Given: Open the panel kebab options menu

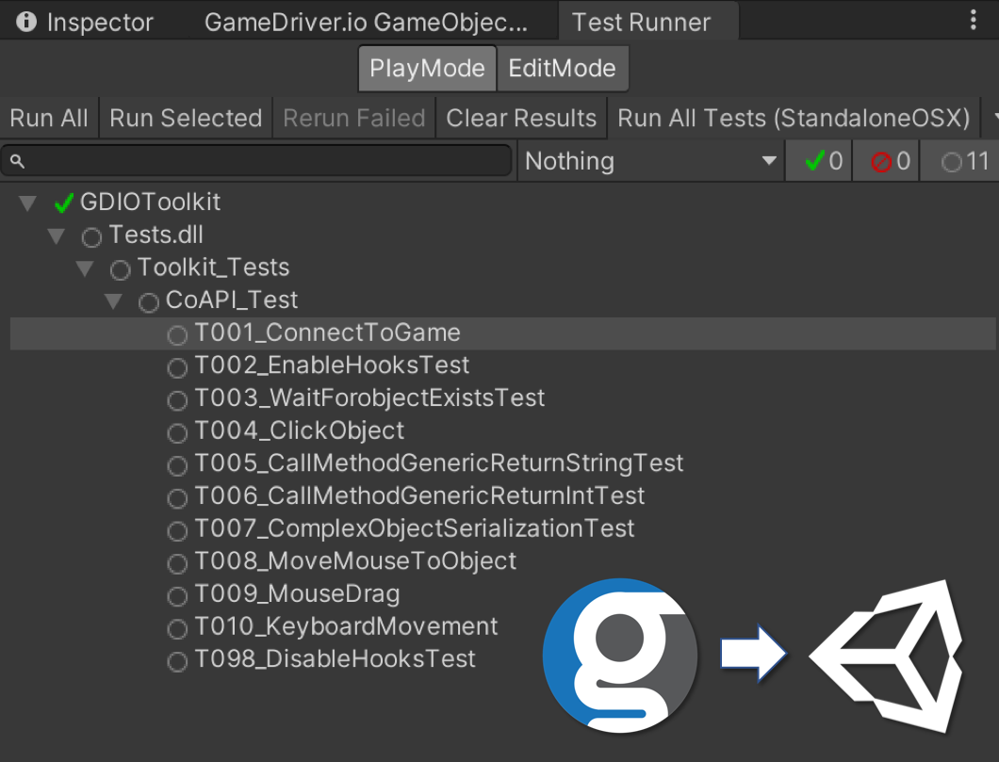Looking at the screenshot, I should click(973, 20).
